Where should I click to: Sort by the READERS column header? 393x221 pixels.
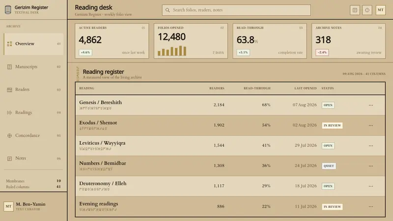tap(217, 88)
